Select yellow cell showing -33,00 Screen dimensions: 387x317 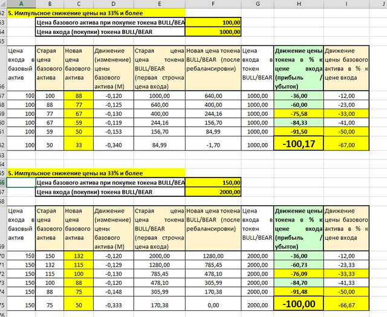346,114
